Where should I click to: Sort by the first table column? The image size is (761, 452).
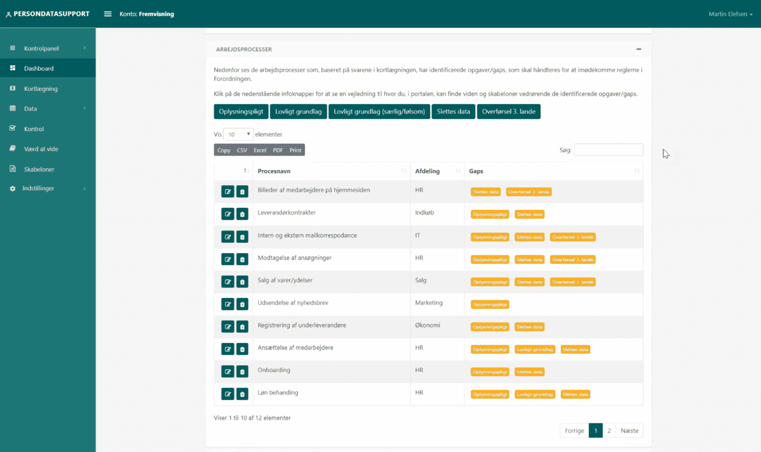tap(234, 171)
